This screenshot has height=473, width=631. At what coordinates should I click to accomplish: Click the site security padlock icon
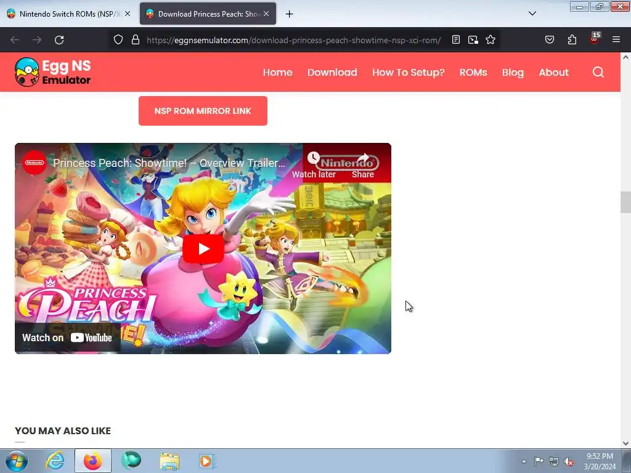(136, 40)
